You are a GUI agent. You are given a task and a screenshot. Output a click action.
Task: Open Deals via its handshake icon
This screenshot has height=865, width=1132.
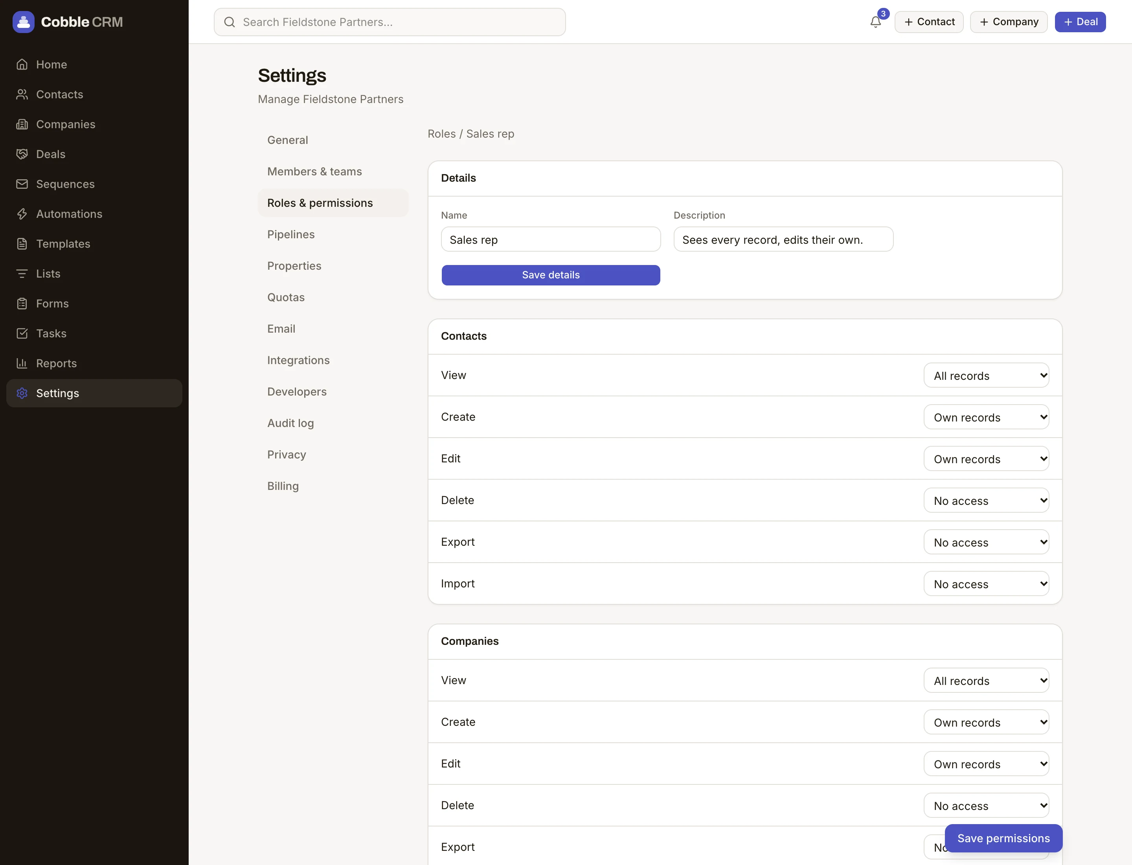click(x=22, y=154)
